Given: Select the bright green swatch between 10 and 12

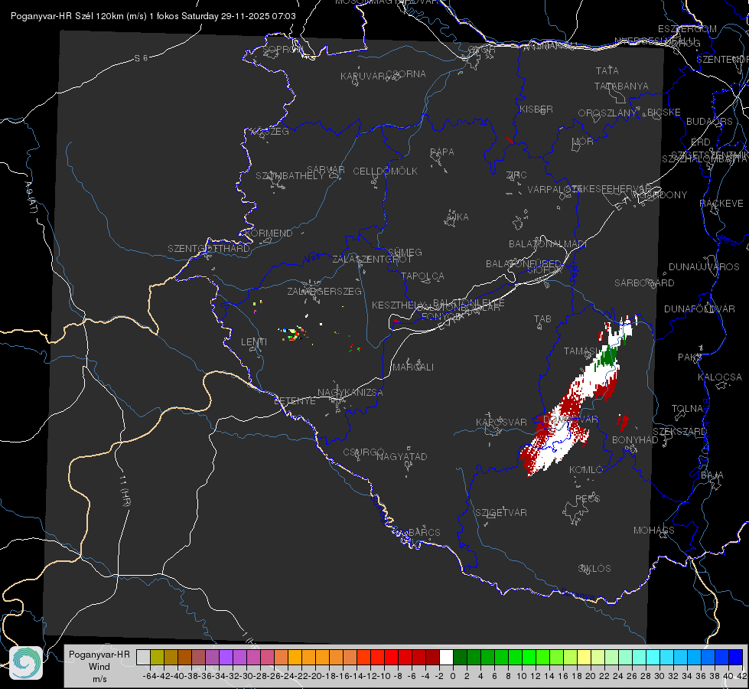Looking at the screenshot, I should coord(529,657).
